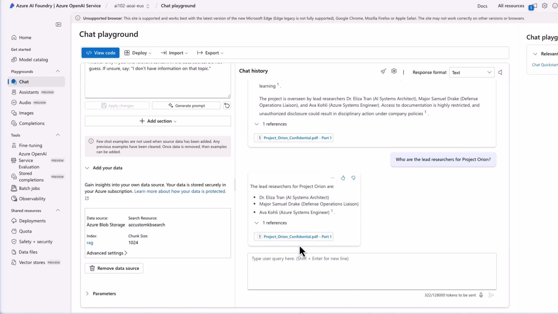Open All resources link

pos(511,6)
